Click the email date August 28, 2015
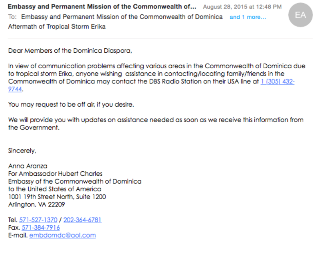The height and width of the screenshot is (260, 317). click(x=242, y=7)
